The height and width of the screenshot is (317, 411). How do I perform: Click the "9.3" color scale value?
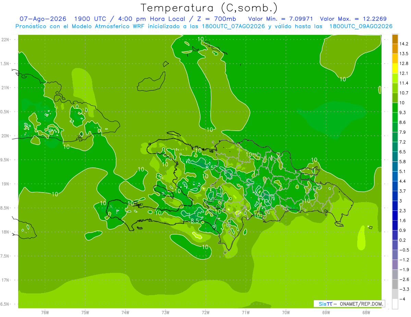(x=402, y=113)
